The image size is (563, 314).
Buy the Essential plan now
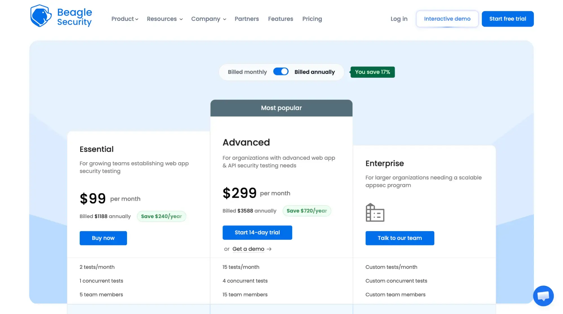point(103,238)
